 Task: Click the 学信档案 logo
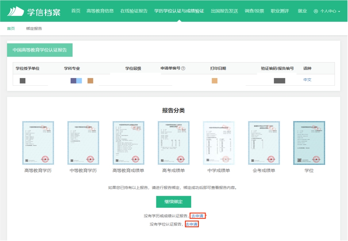pos(34,11)
